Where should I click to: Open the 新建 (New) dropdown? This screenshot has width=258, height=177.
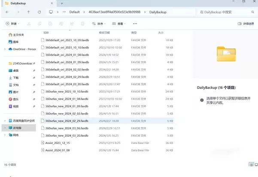(x=13, y=24)
